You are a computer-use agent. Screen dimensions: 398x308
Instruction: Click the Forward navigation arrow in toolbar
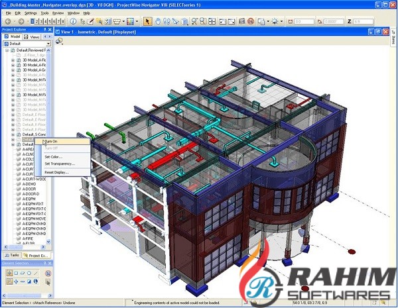[x=21, y=22]
